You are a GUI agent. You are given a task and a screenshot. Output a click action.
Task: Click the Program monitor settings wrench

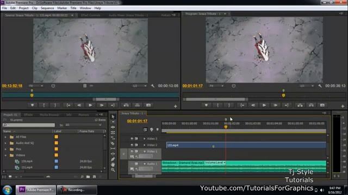pos(320,86)
